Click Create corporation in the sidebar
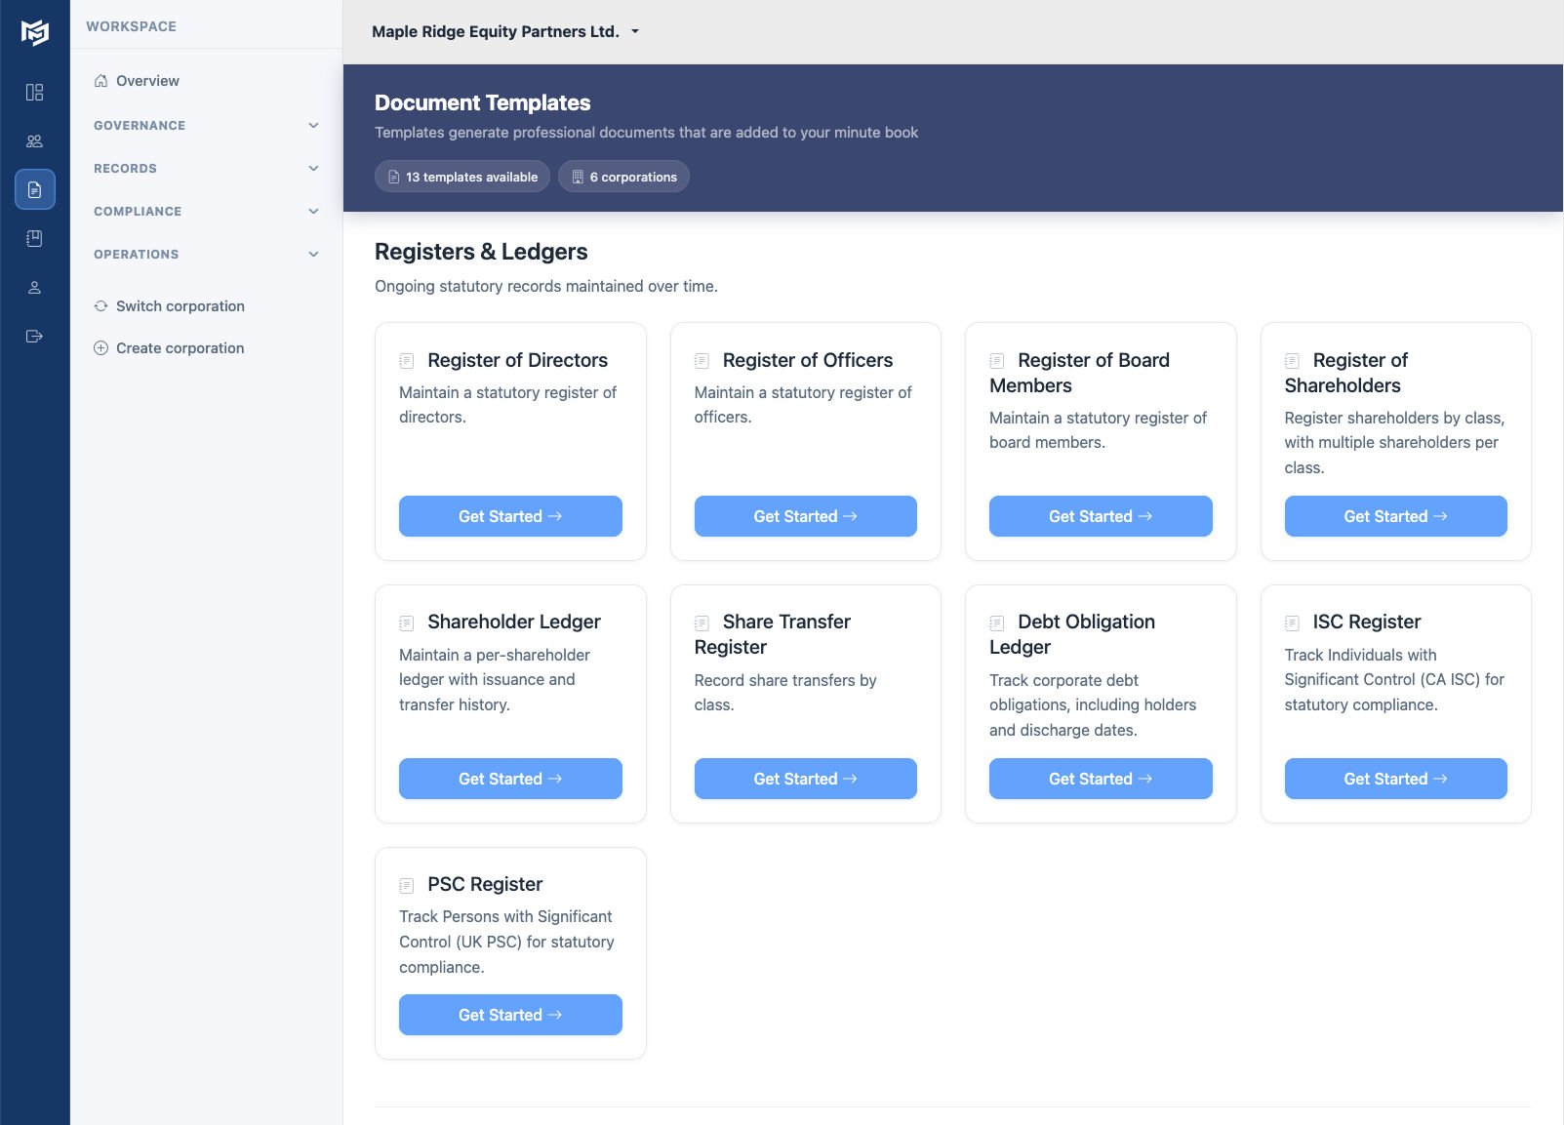1564x1125 pixels. coord(180,347)
